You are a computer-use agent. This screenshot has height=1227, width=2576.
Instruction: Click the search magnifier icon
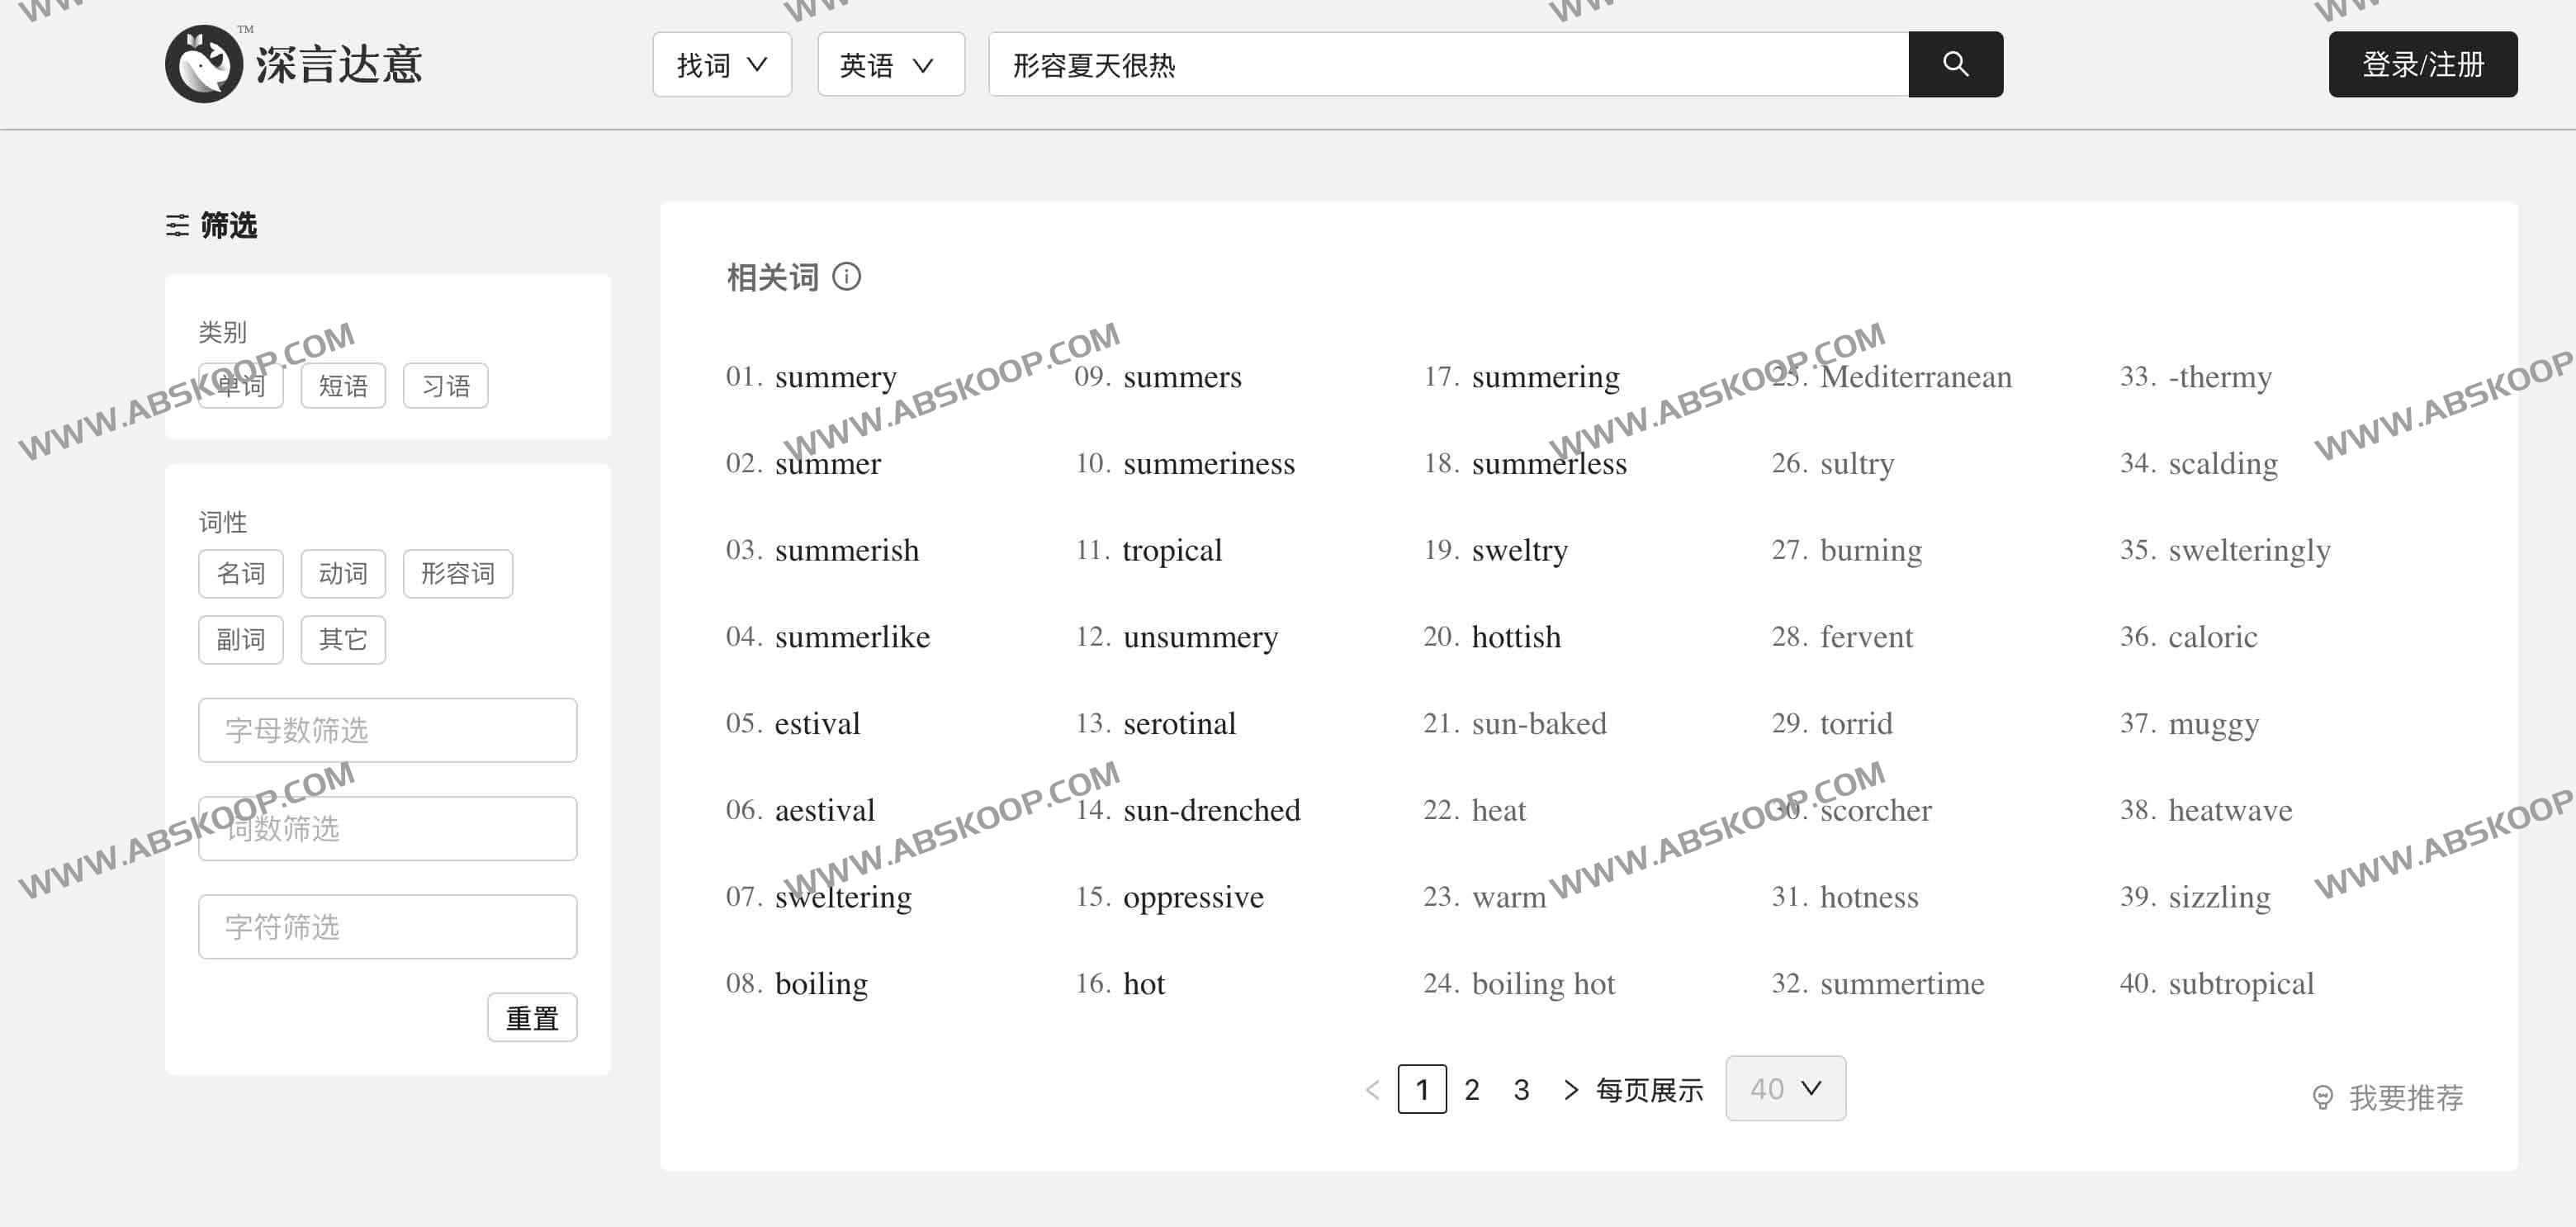(1955, 64)
